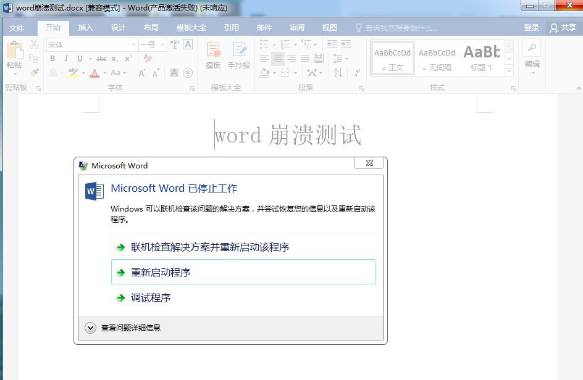This screenshot has height=380, width=583.
Task: Apply yellow text highlight color
Action: click(73, 72)
